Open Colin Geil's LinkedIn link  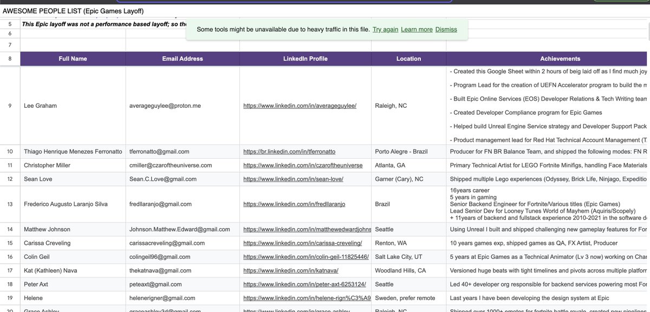(x=306, y=257)
